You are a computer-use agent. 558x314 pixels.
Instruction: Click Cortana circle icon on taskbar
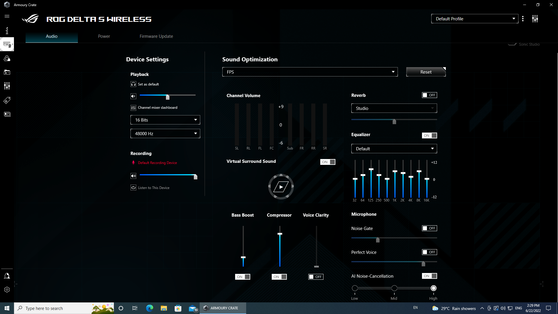click(x=121, y=308)
